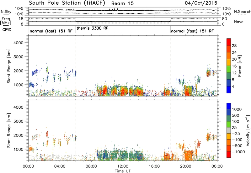Image resolution: width=251 pixels, height=173 pixels.
Task: Click the '3000' tick on velocity panel
Action: 19,121
